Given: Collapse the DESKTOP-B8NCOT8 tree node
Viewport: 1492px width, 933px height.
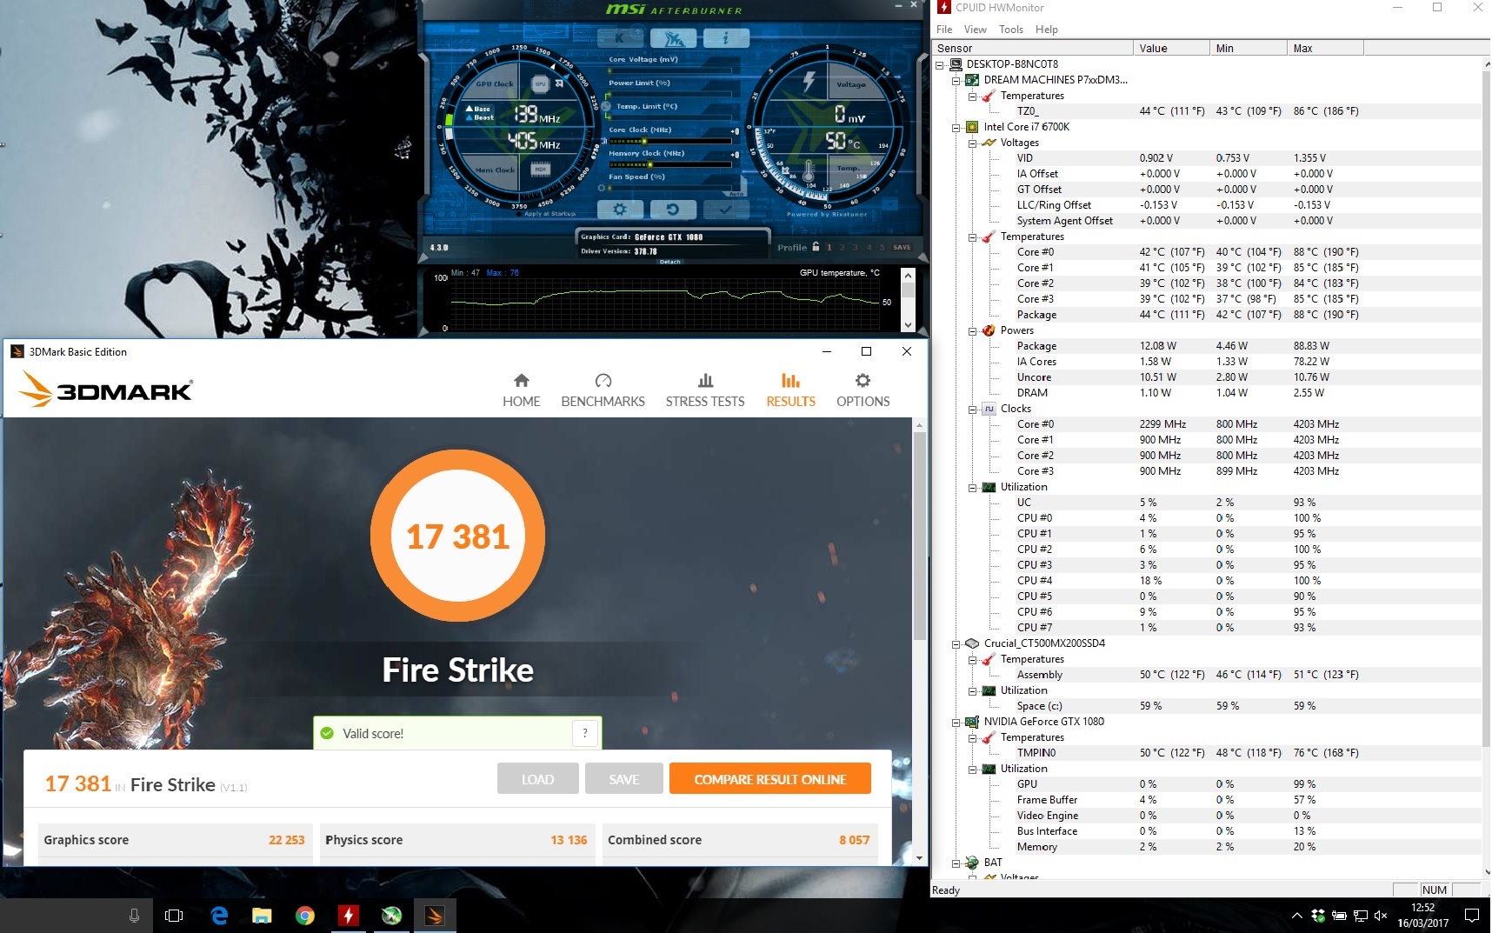Looking at the screenshot, I should (940, 64).
